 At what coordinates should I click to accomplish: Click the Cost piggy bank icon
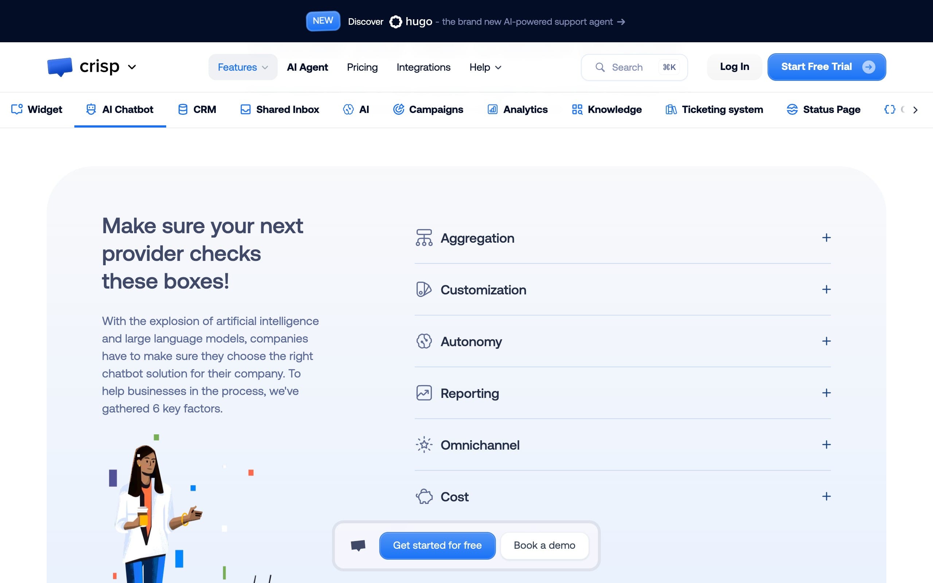point(424,496)
